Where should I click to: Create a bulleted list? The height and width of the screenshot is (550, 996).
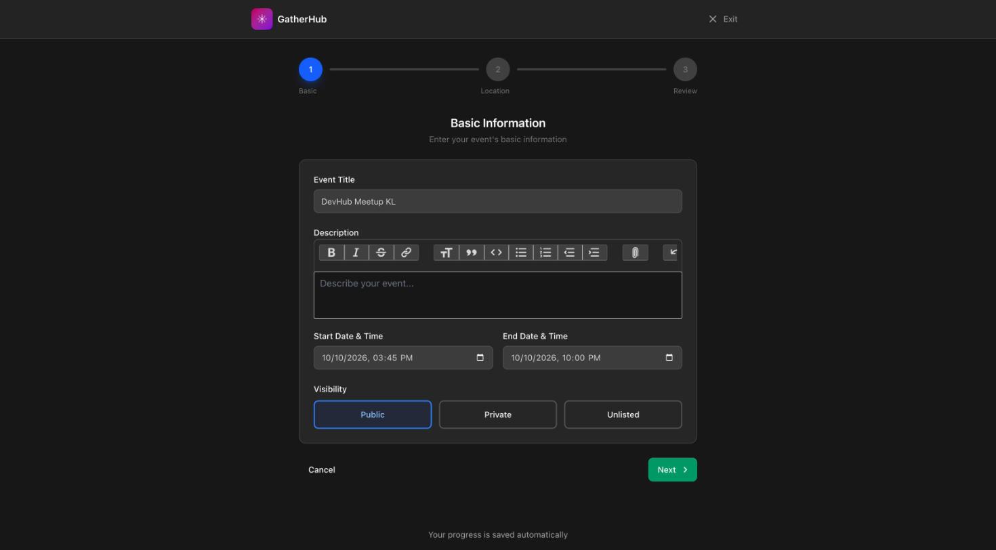tap(521, 253)
